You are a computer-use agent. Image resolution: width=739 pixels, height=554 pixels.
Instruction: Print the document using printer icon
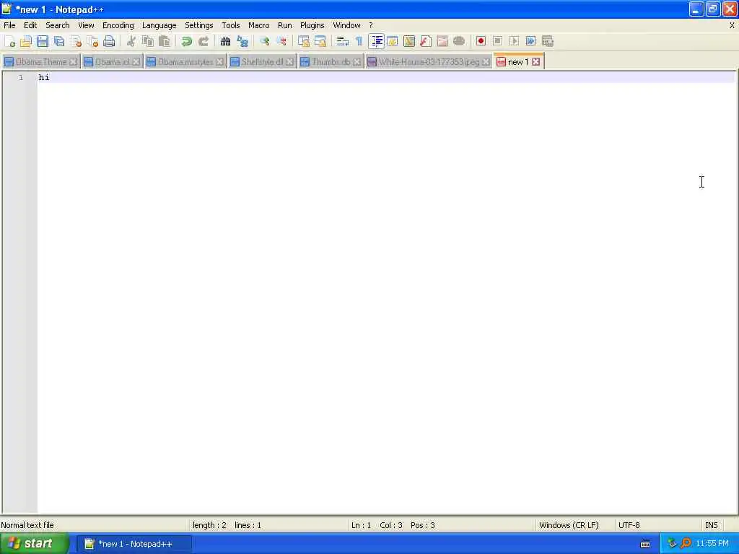coord(109,41)
